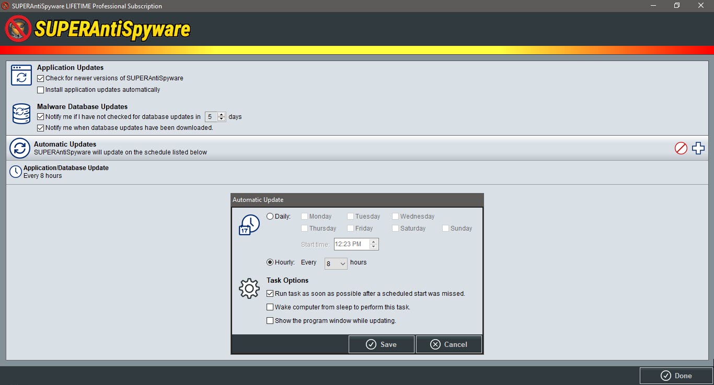Add a new schedule with blue plus icon

click(698, 148)
